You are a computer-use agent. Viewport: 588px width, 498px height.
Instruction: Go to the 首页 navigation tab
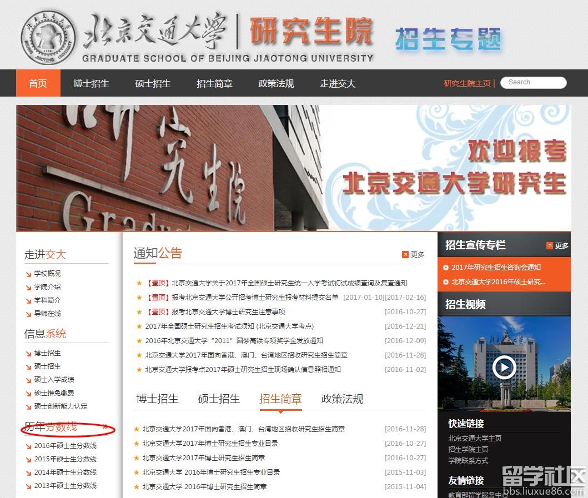click(38, 83)
